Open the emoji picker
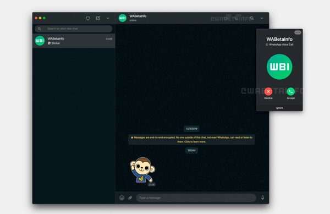330x214 pixels. coord(122,198)
